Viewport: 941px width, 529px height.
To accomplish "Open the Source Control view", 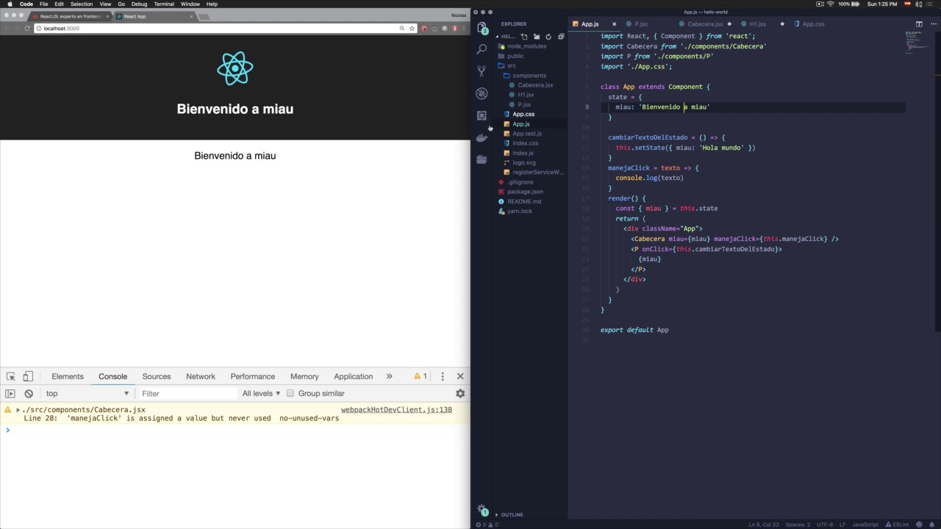I will [482, 71].
